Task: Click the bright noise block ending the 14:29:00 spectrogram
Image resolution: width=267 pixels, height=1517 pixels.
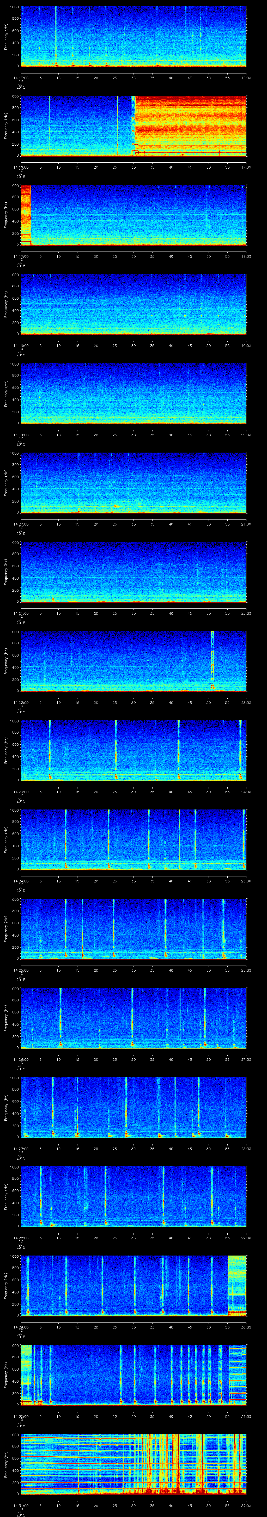Action: coord(237,1286)
